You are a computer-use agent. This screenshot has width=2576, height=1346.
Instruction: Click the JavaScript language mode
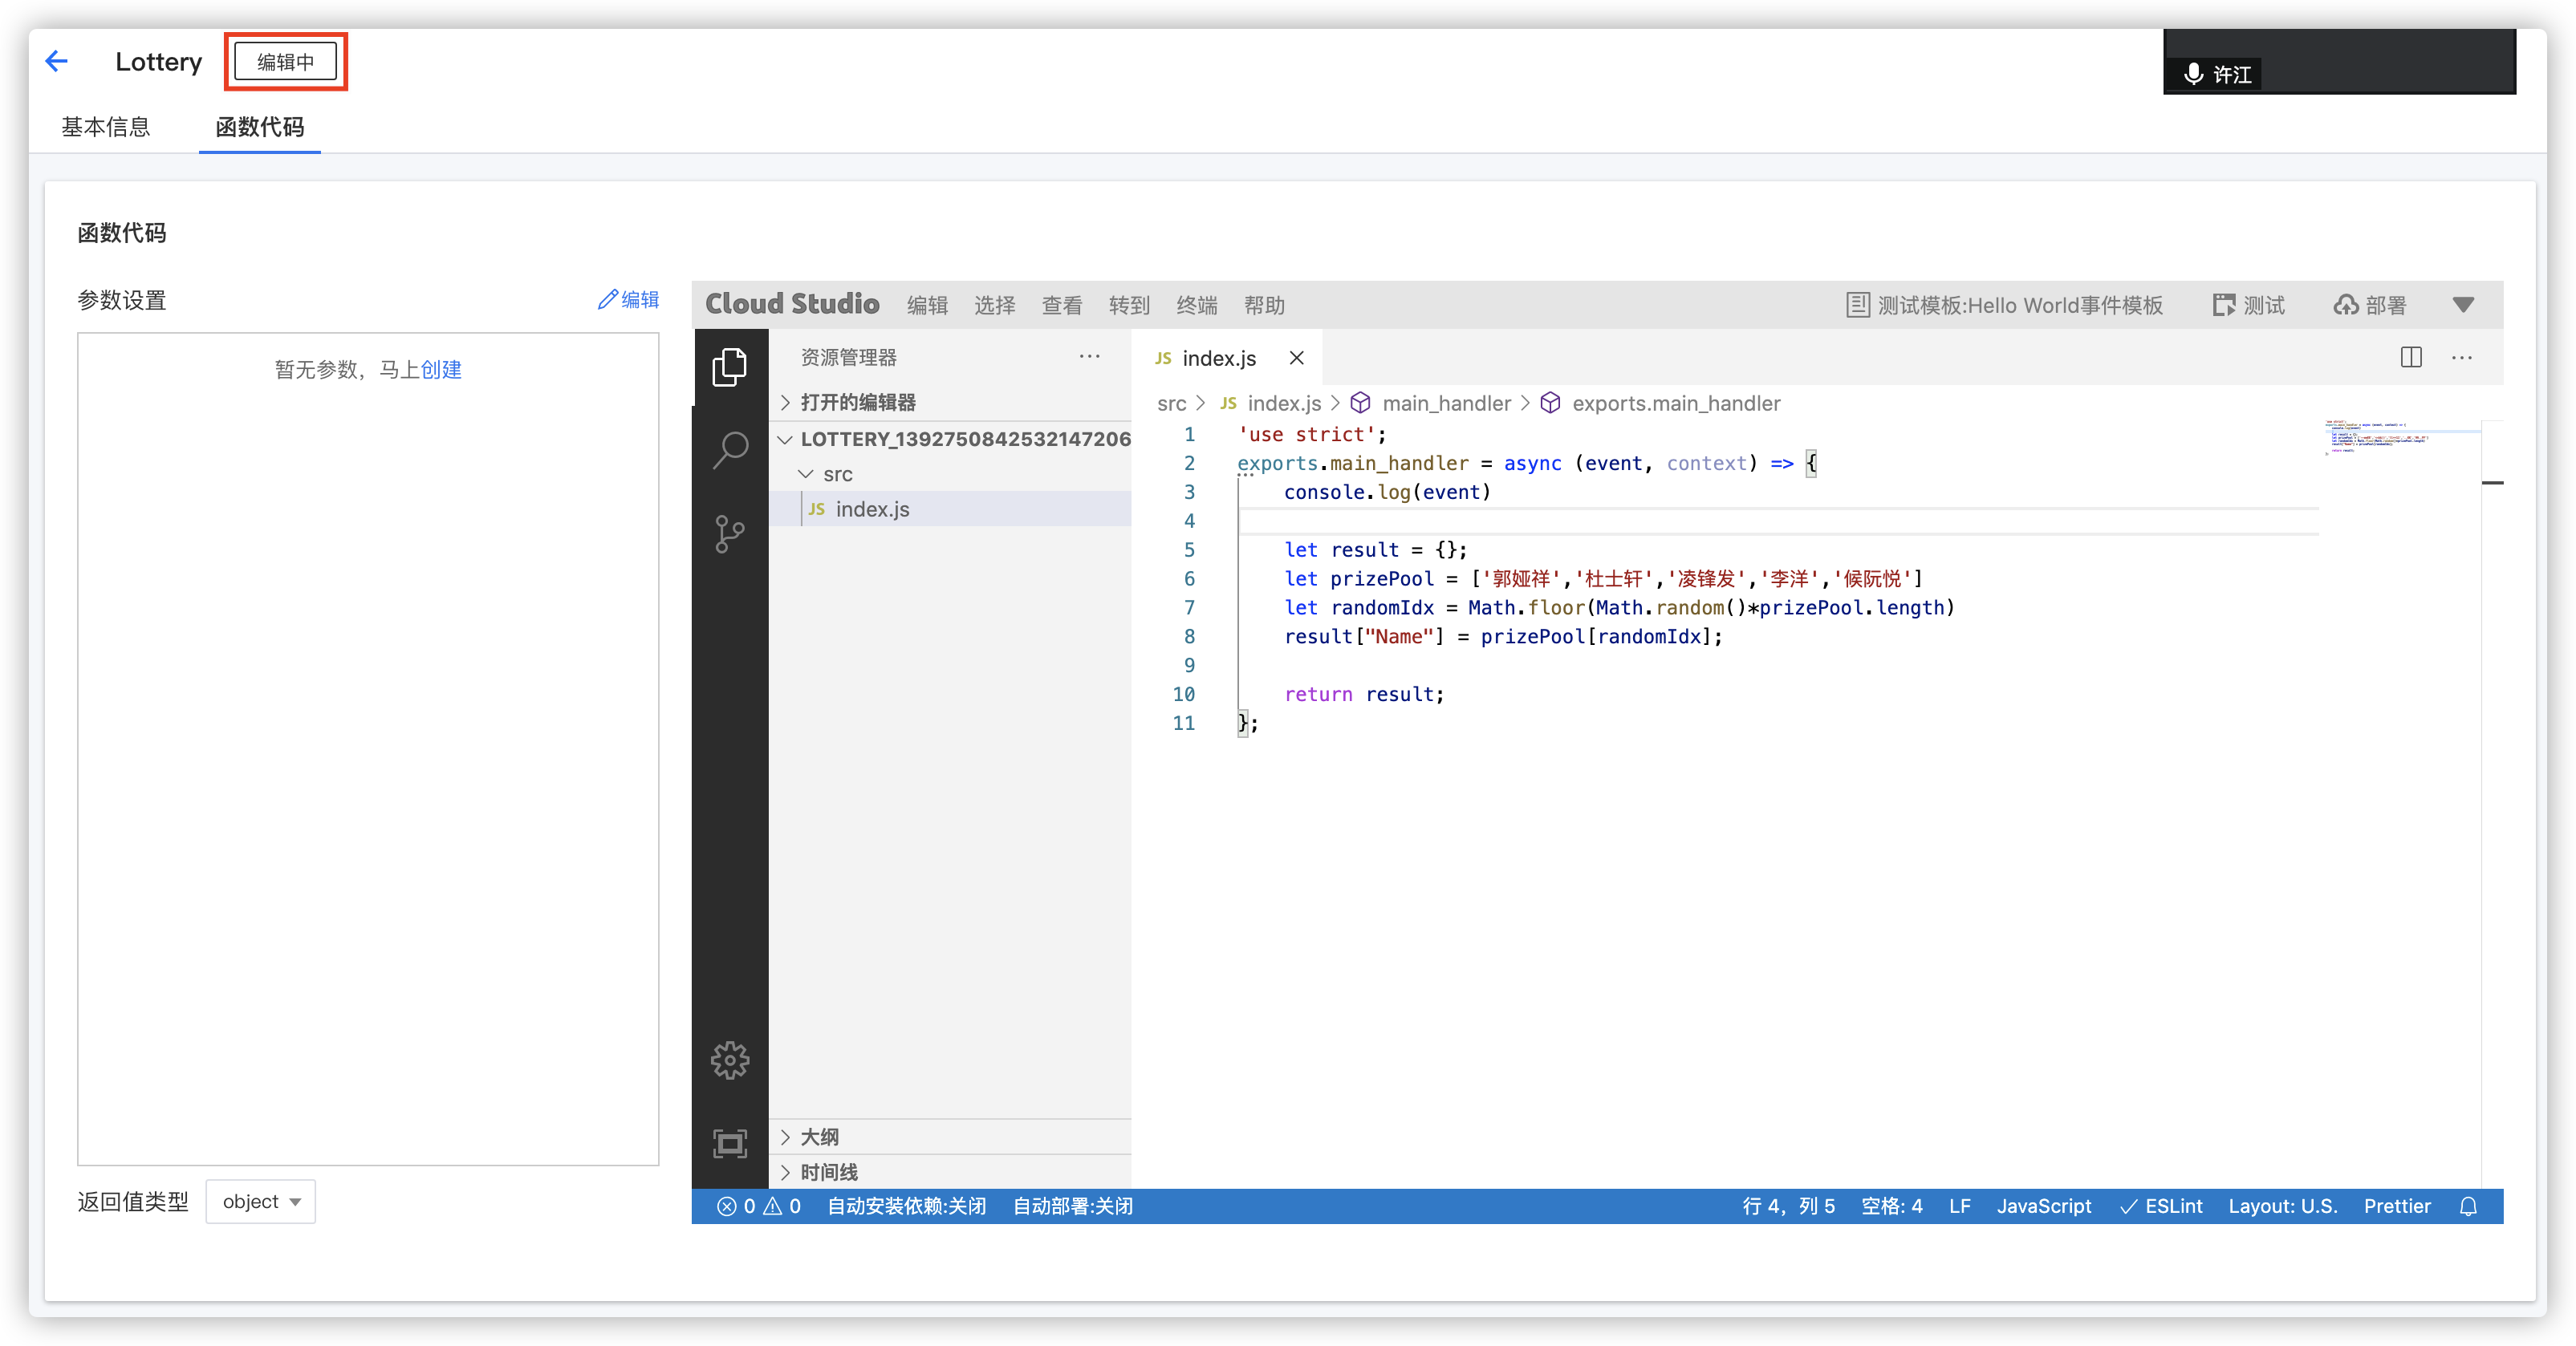click(2044, 1206)
